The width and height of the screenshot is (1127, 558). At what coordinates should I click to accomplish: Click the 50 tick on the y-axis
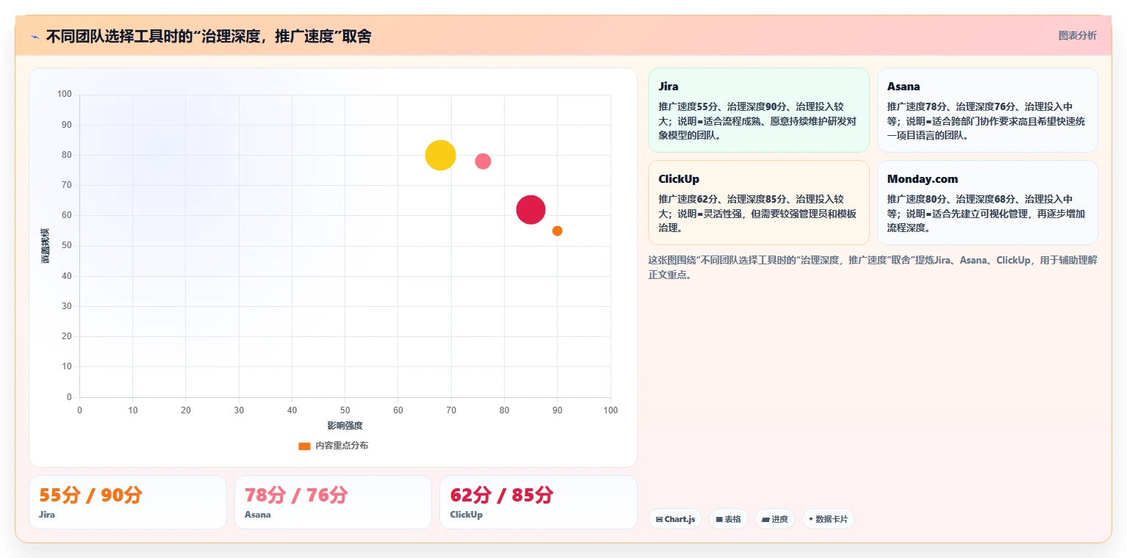(67, 246)
